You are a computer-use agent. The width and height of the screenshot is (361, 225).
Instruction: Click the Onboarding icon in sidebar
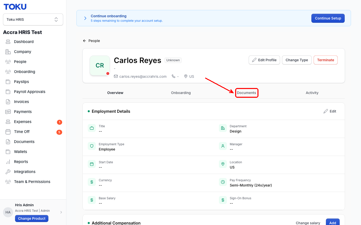(8, 72)
